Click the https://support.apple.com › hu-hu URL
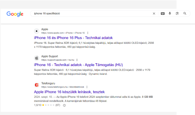 coord(58,60)
